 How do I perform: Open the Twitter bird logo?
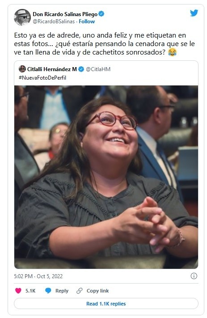[x=194, y=13]
